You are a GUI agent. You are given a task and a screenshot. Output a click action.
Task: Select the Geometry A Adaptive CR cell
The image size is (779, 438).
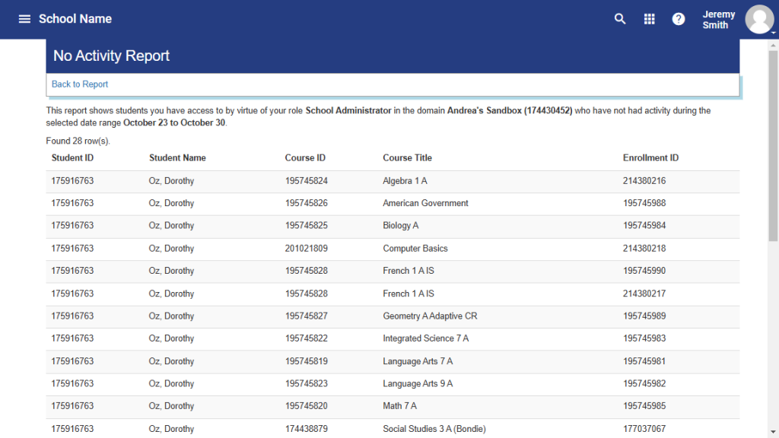coord(430,316)
